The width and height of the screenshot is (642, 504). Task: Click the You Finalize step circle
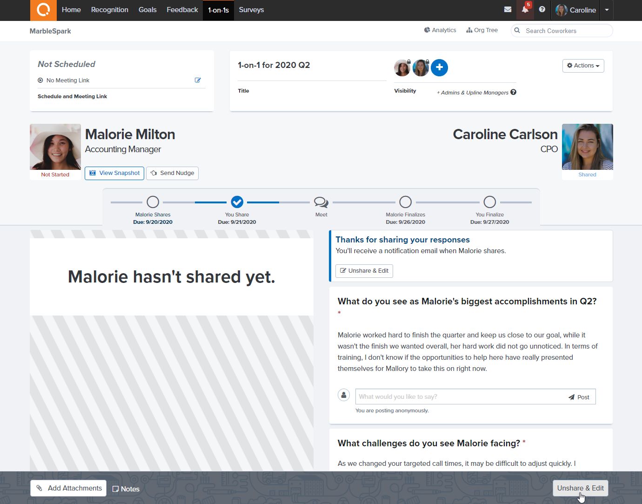click(x=489, y=202)
